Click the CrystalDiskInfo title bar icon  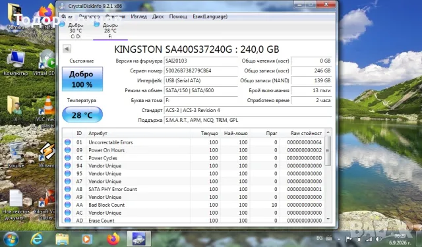coord(62,6)
